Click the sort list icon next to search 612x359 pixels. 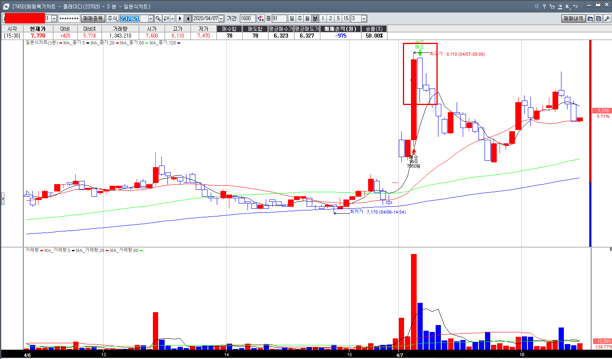[x=166, y=19]
